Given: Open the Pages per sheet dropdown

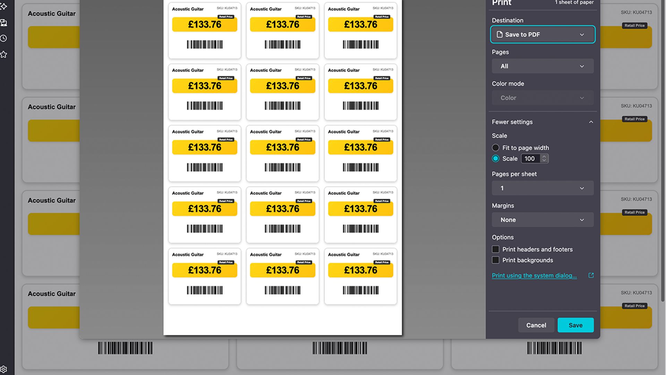Looking at the screenshot, I should tap(543, 188).
